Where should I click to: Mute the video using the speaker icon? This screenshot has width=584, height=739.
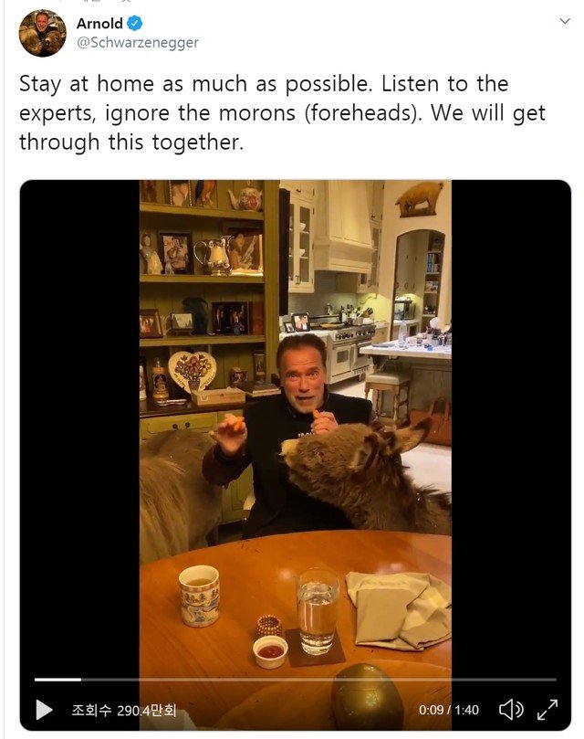click(x=511, y=709)
